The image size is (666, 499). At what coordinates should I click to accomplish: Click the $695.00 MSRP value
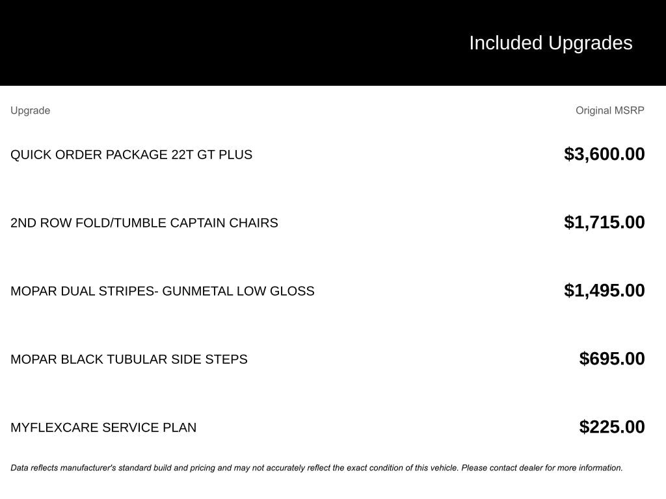click(x=612, y=359)
